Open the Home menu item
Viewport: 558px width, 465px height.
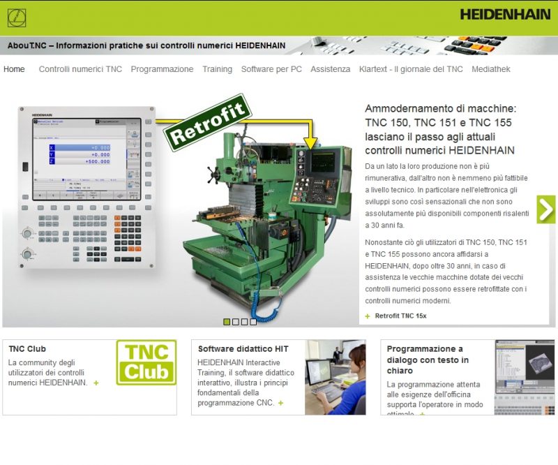coord(14,69)
